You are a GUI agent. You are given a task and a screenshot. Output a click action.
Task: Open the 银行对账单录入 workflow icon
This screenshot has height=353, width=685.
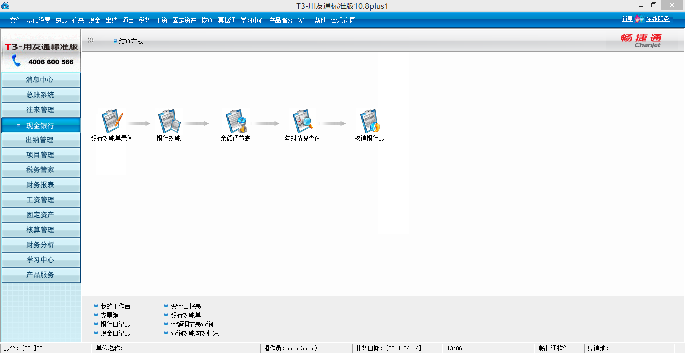[112, 122]
